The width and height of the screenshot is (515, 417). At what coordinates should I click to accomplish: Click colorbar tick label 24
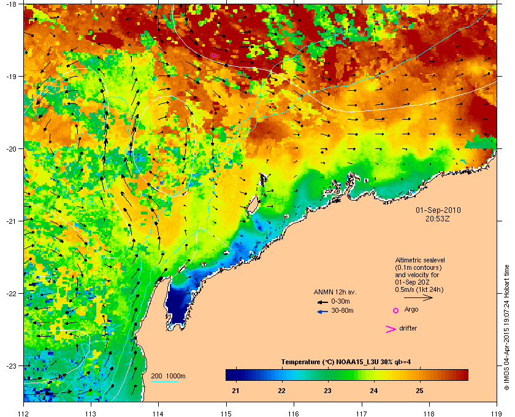tap(374, 391)
